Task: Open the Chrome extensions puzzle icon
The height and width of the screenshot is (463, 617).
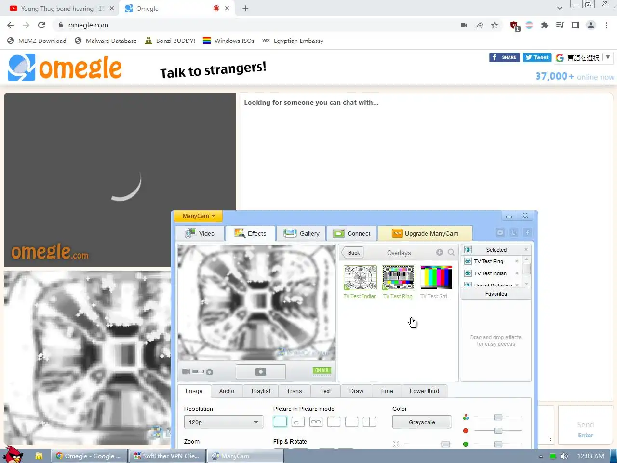Action: (545, 25)
